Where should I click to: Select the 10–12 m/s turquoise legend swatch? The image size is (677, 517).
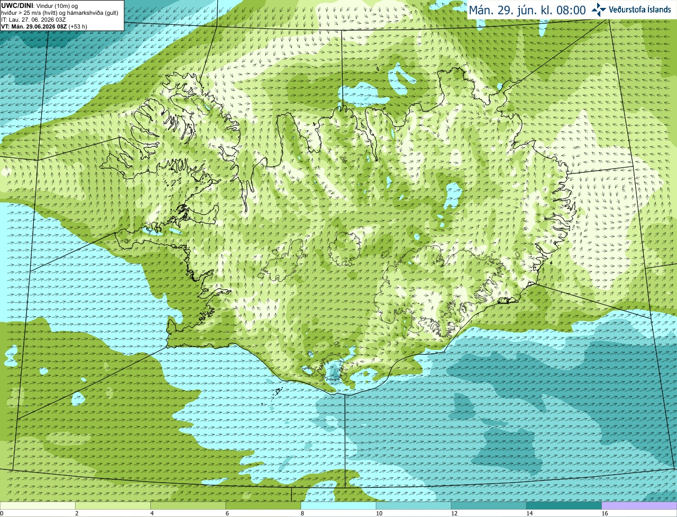414,505
